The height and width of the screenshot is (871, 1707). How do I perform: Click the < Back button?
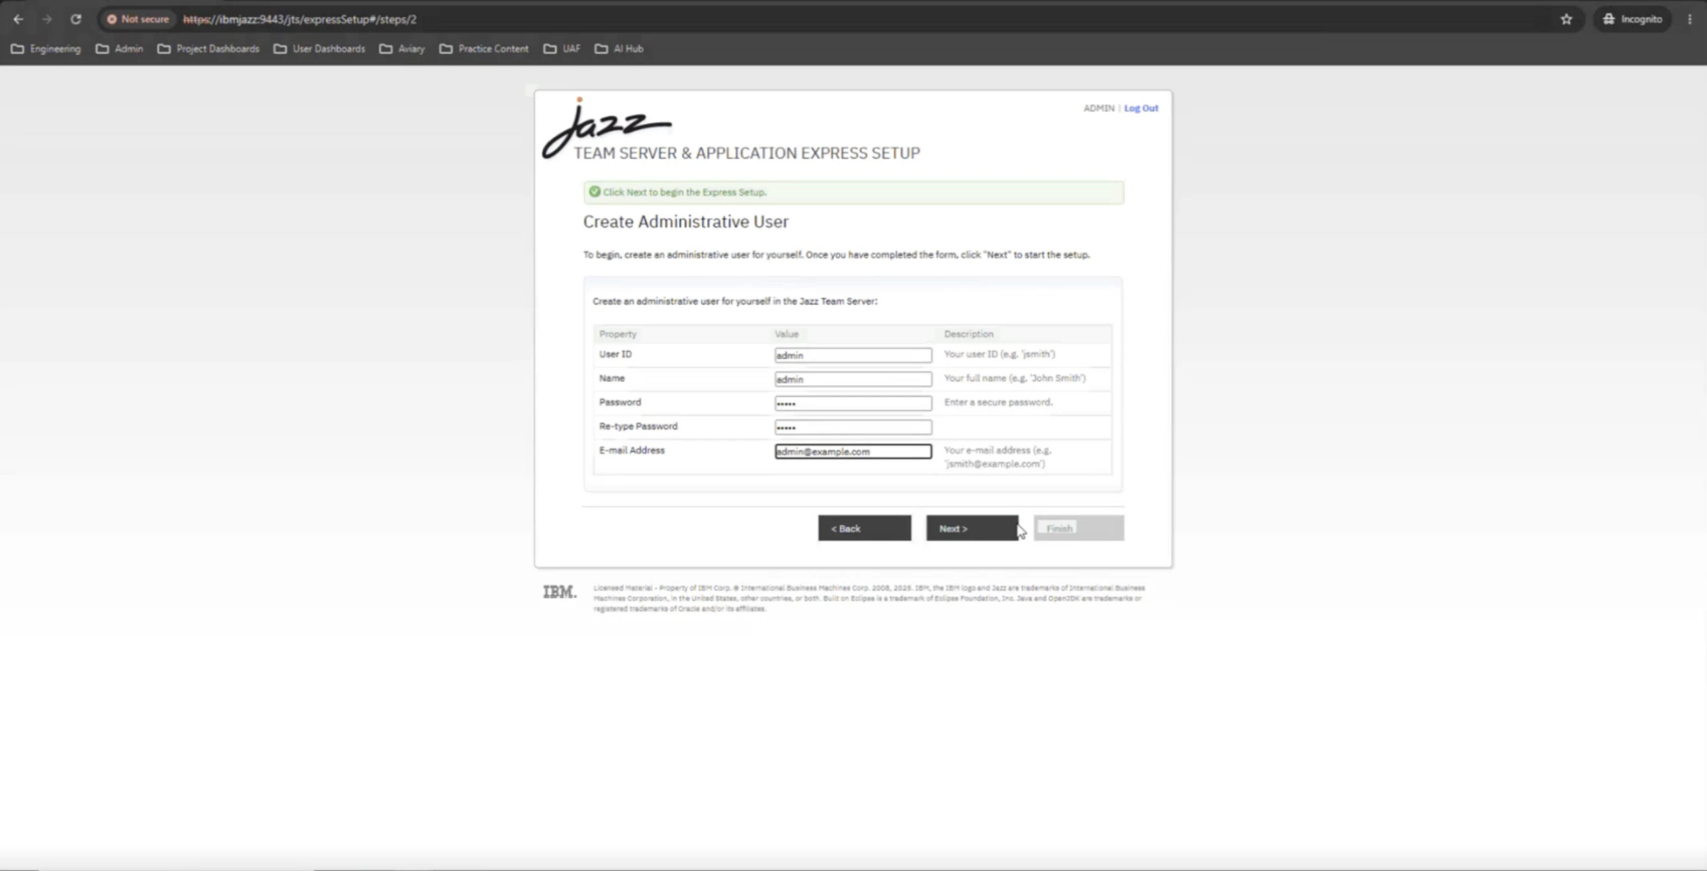864,528
